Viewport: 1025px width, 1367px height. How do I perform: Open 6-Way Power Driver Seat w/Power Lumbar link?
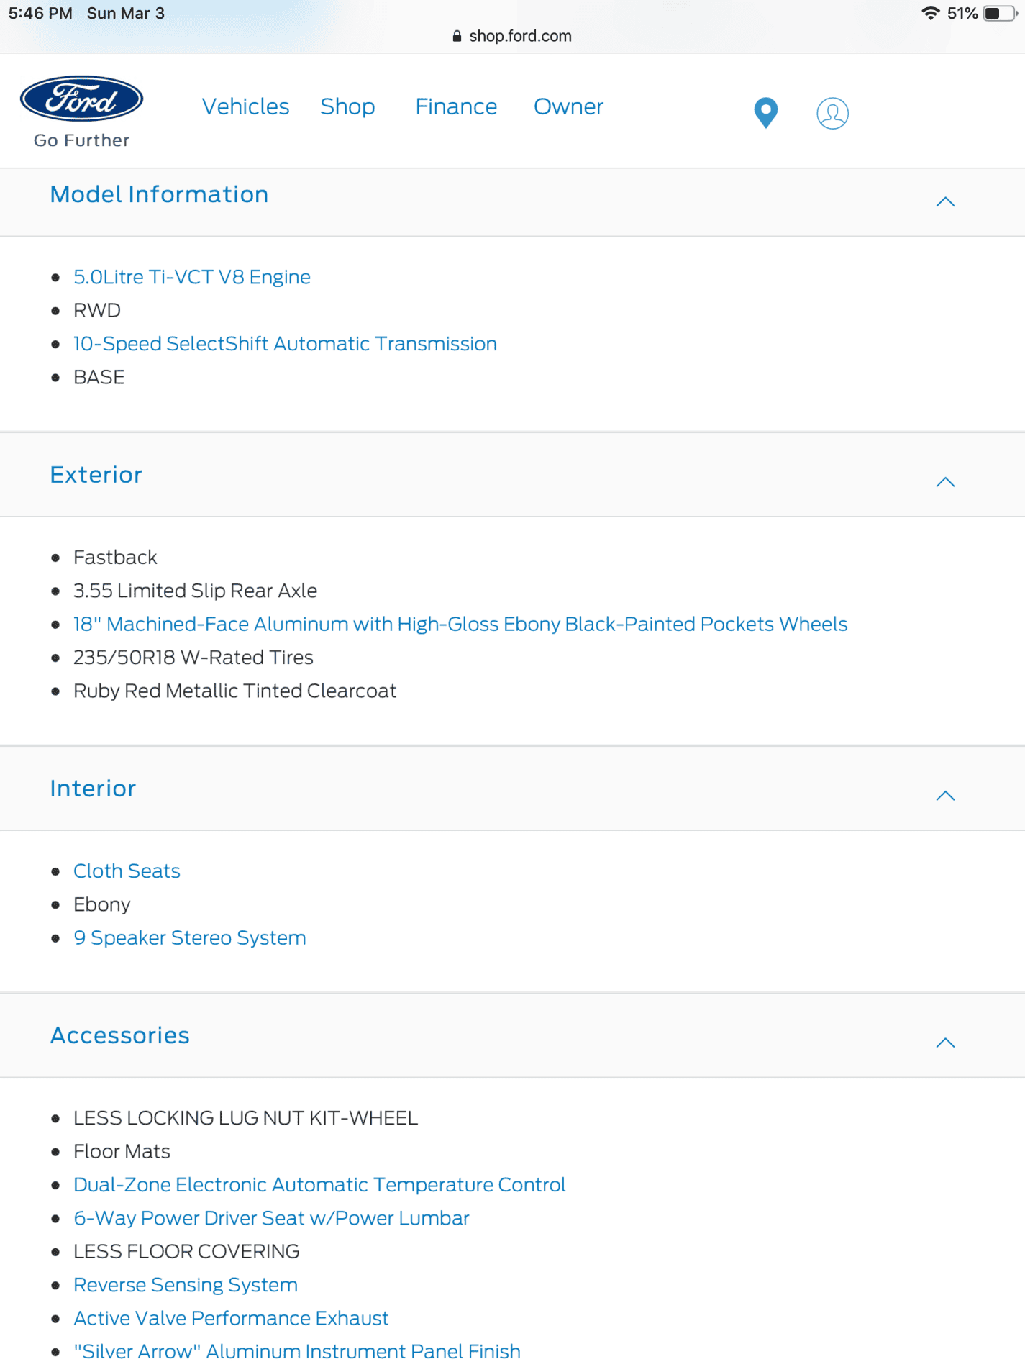pos(271,1218)
